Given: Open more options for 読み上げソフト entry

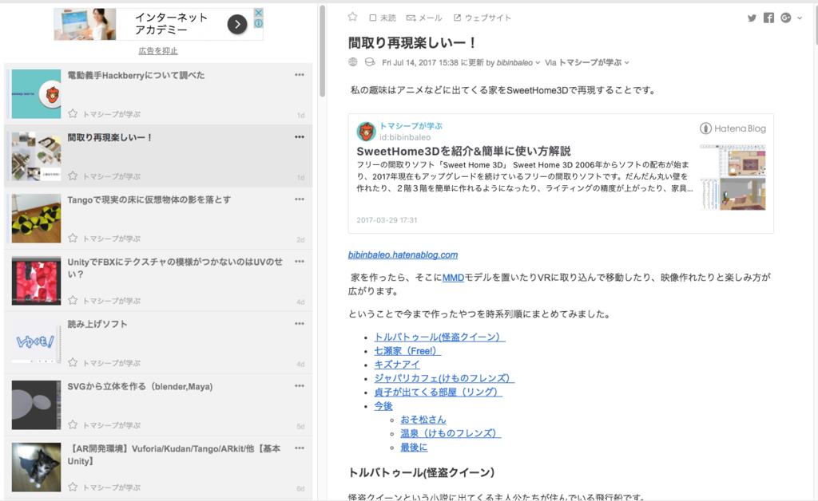Looking at the screenshot, I should click(300, 323).
